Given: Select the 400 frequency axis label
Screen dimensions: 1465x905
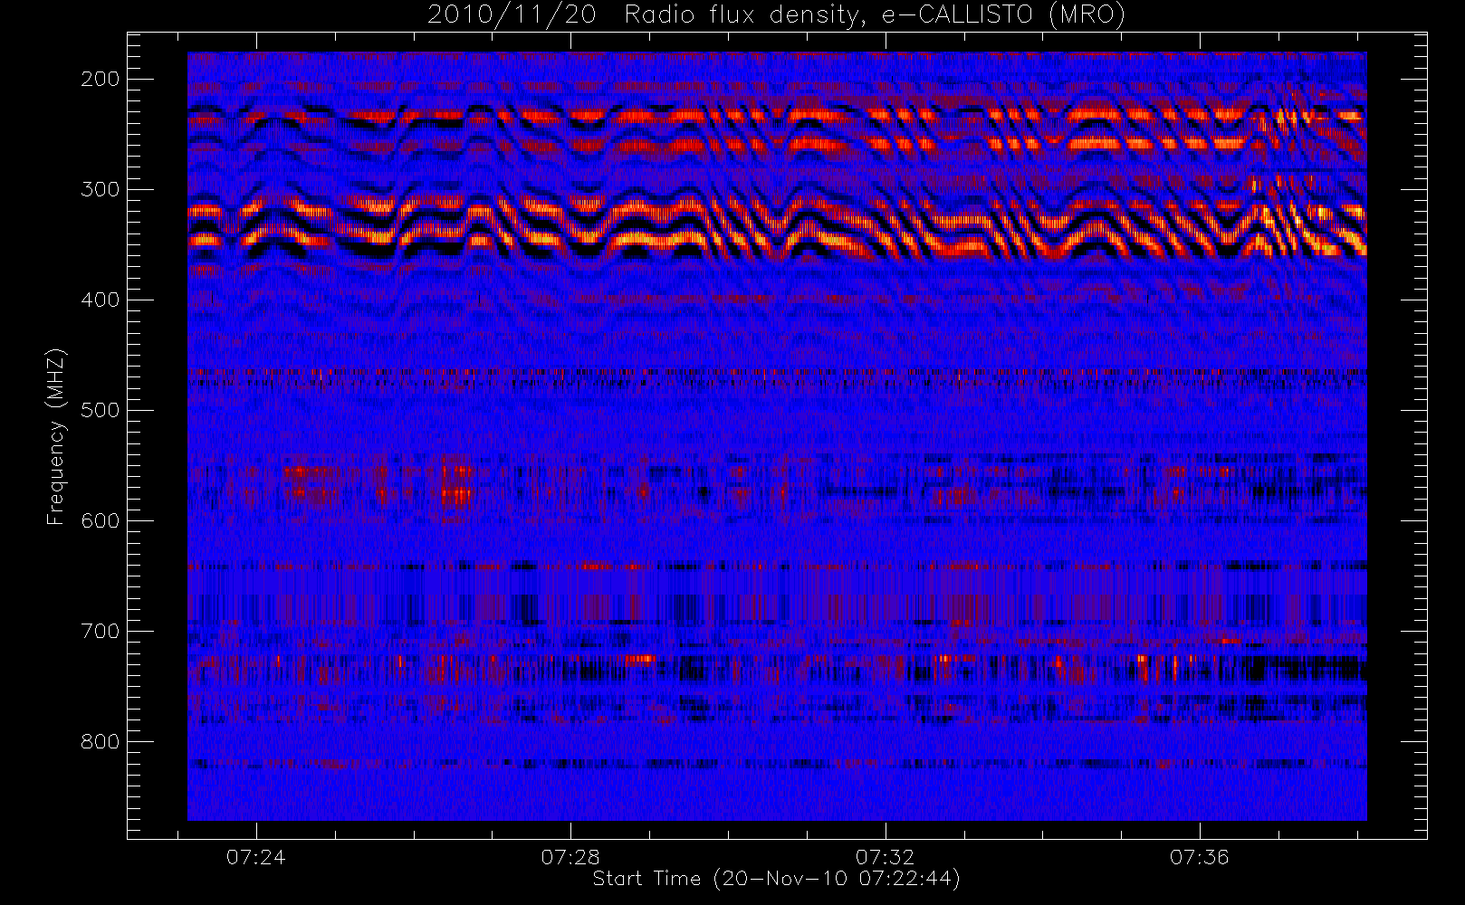Looking at the screenshot, I should point(101,300).
